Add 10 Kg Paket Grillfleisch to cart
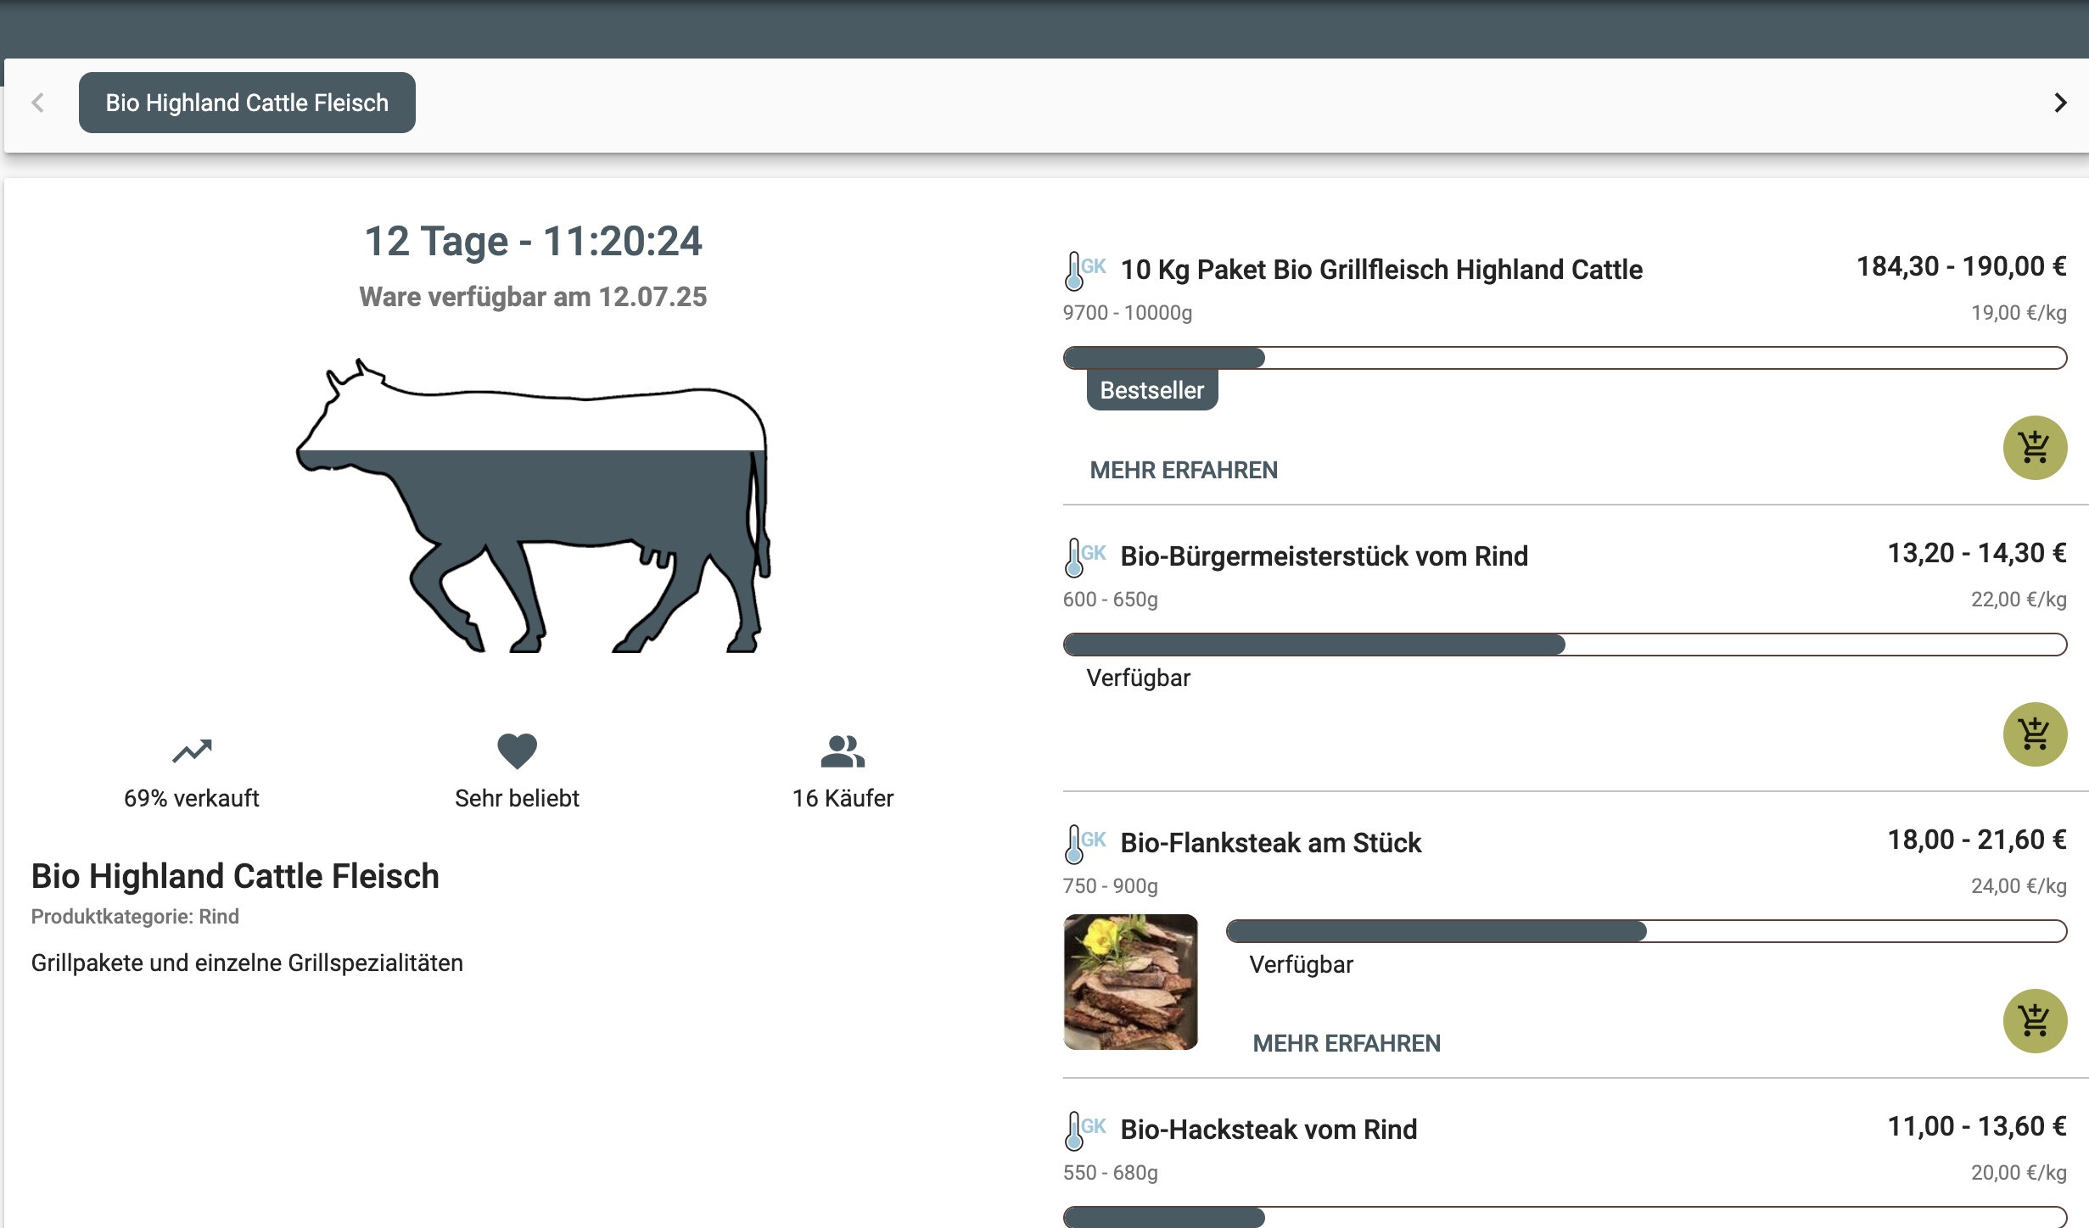The image size is (2089, 1228). click(x=2035, y=448)
